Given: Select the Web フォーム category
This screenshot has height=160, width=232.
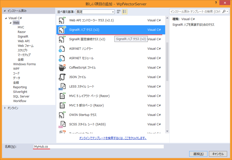Looking at the screenshot, I should click(x=26, y=46).
